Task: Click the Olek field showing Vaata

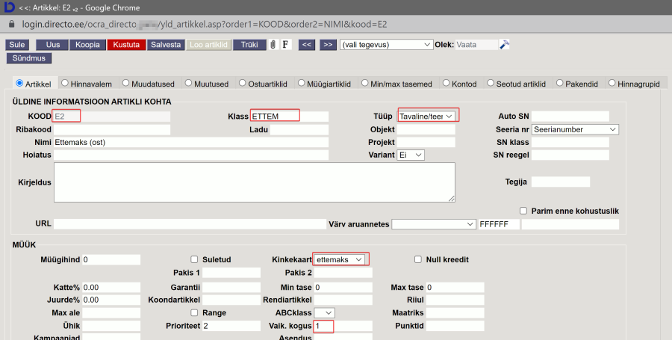Action: point(476,45)
